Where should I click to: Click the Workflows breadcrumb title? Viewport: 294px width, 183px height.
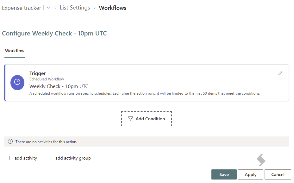(x=113, y=8)
